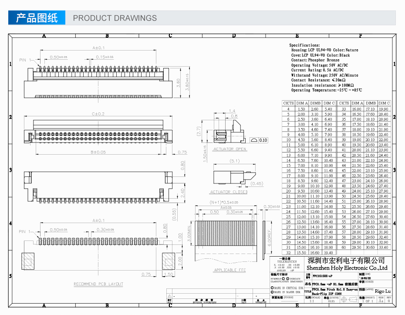Click the ACTUATOR CLOSED view label
Viewport: 405px width, 315px height.
(229, 192)
